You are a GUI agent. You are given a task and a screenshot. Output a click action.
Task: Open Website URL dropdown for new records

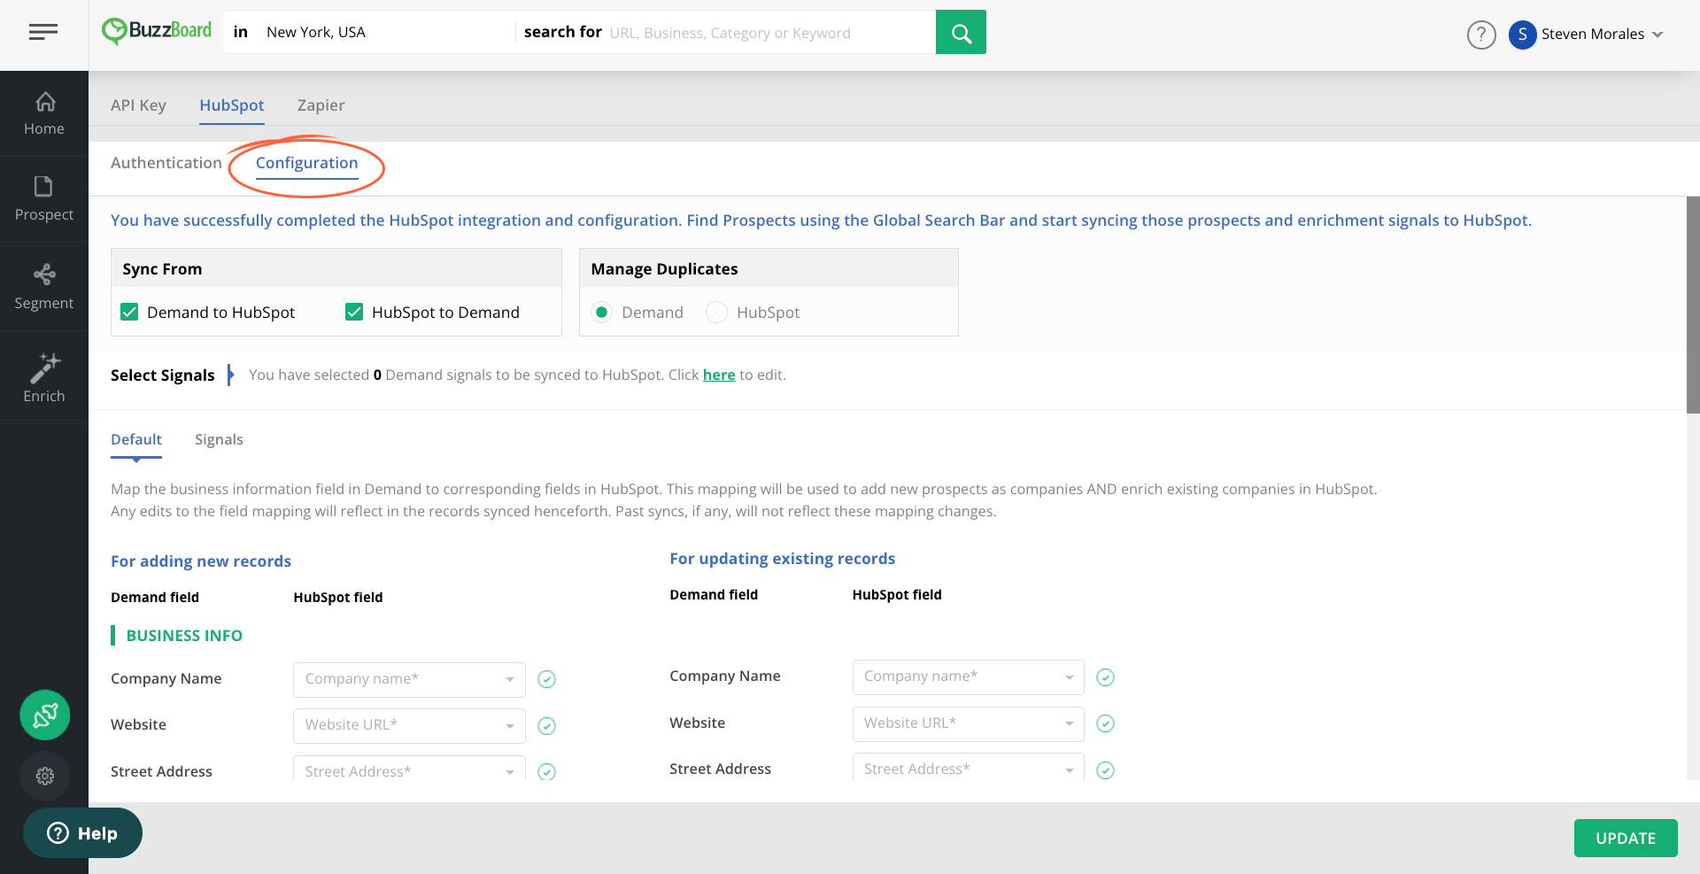pyautogui.click(x=409, y=725)
